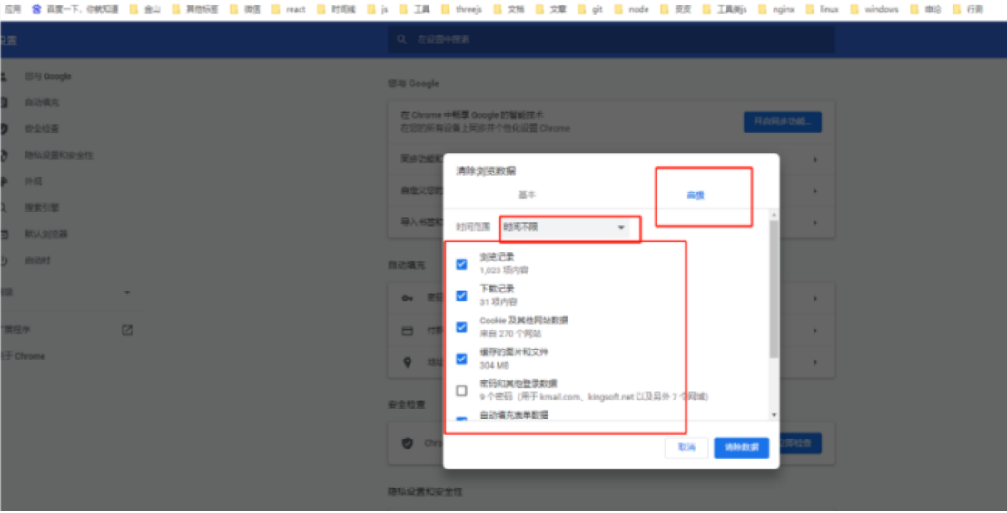The height and width of the screenshot is (513, 1007).
Task: Click the shield icon in the 安全检查 card
Action: click(407, 443)
